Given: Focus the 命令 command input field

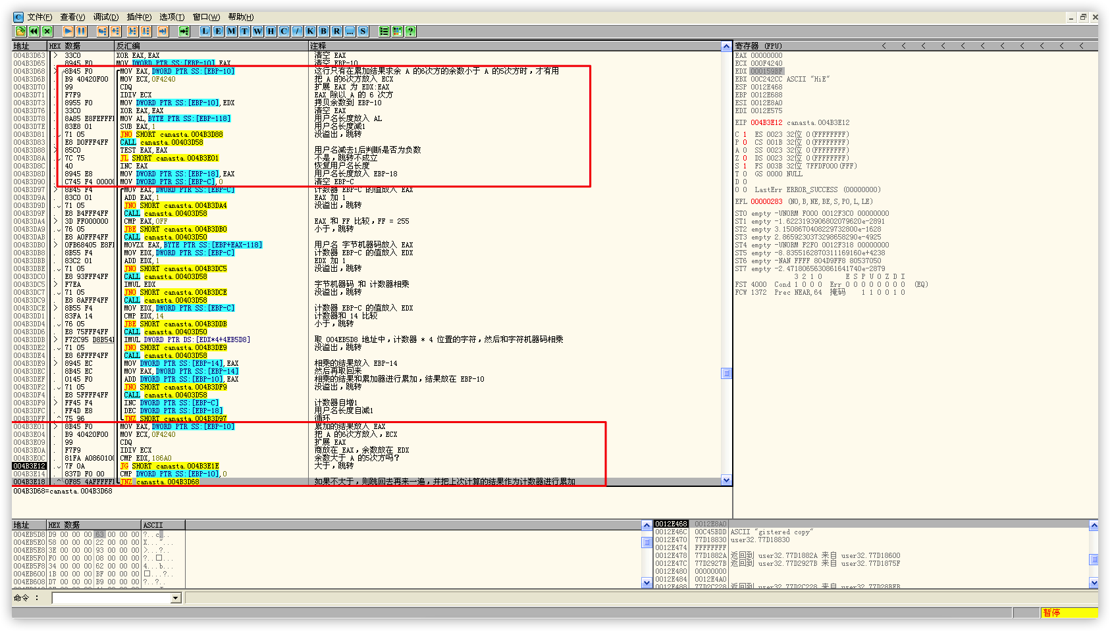Looking at the screenshot, I should point(111,598).
